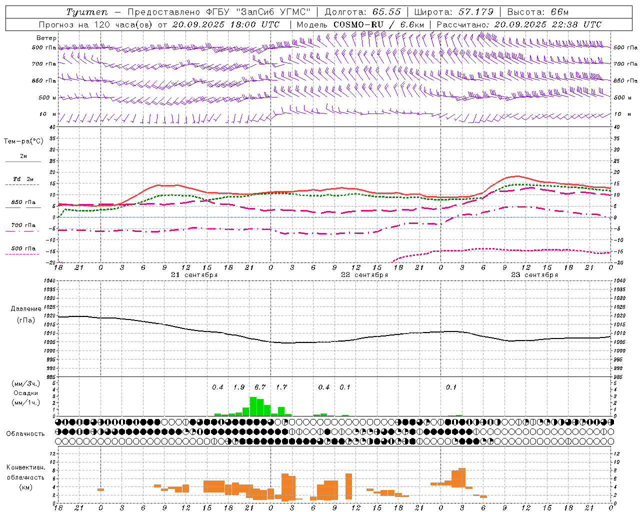Click the "Tyumen" station title

click(87, 12)
